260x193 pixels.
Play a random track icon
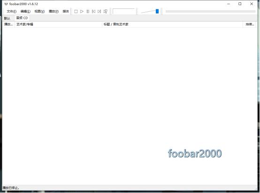pyautogui.click(x=106, y=11)
